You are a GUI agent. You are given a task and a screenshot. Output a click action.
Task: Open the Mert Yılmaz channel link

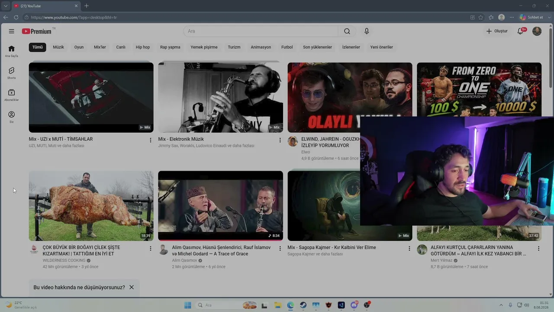click(441, 260)
